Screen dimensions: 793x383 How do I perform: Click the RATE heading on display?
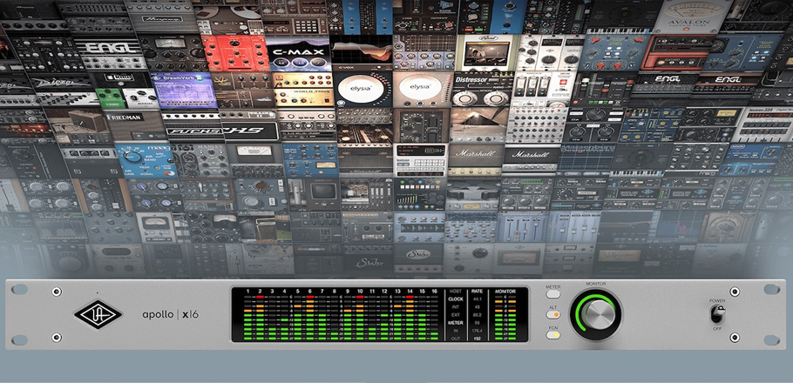(477, 292)
